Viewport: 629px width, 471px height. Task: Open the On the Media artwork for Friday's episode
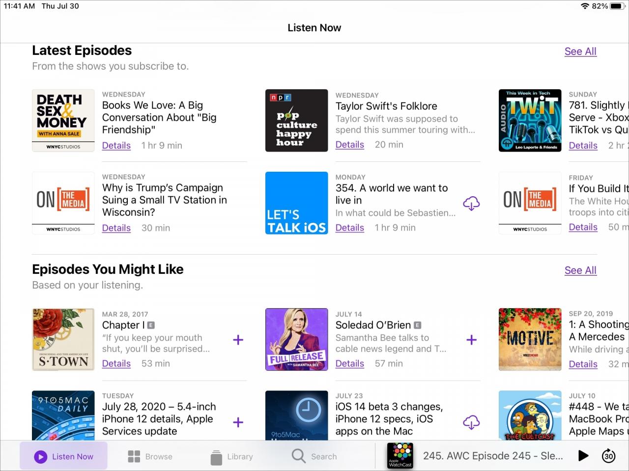click(530, 203)
